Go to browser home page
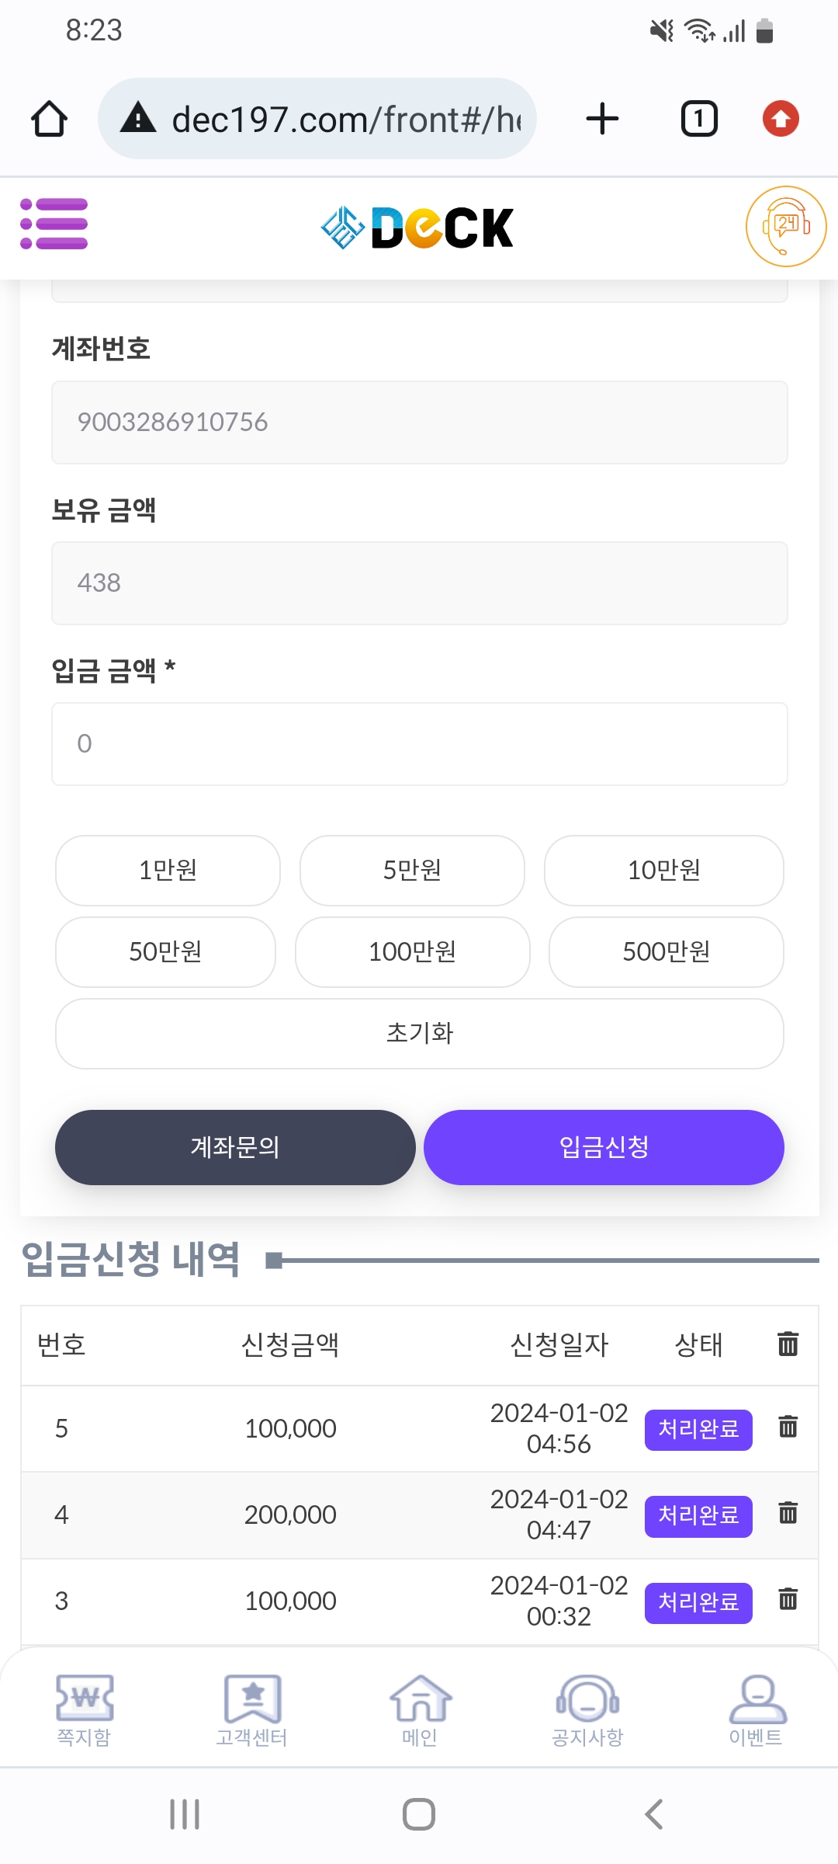Image resolution: width=838 pixels, height=1864 pixels. point(49,119)
